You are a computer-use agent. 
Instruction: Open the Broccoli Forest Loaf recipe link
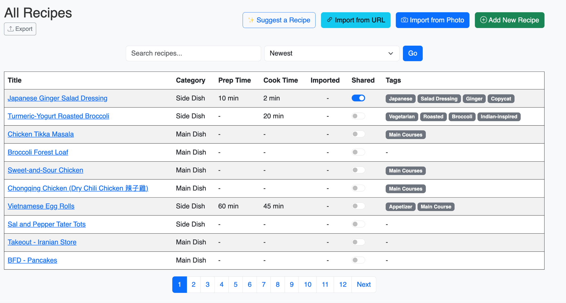pyautogui.click(x=38, y=152)
